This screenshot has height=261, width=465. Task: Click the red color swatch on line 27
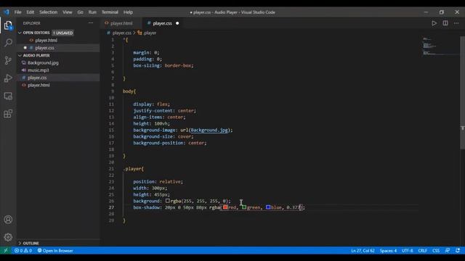(x=225, y=207)
